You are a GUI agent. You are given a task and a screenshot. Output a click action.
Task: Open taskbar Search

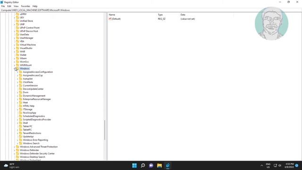point(143,165)
